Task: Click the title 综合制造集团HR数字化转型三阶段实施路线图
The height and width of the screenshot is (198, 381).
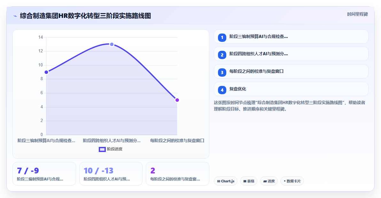Action: (x=85, y=16)
